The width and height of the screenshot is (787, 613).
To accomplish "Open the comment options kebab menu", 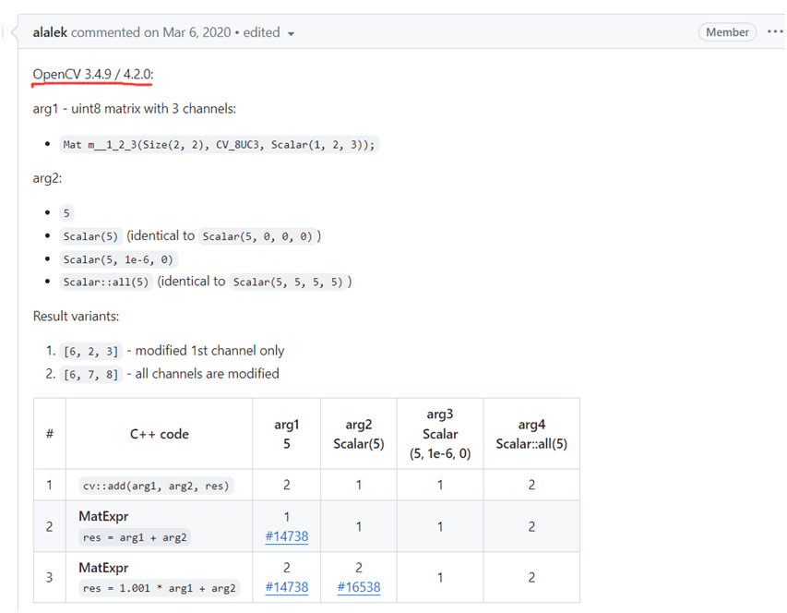I will coord(774,31).
